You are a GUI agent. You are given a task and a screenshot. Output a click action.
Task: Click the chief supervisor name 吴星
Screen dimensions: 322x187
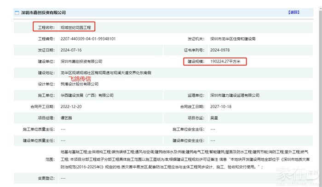(x=214, y=118)
